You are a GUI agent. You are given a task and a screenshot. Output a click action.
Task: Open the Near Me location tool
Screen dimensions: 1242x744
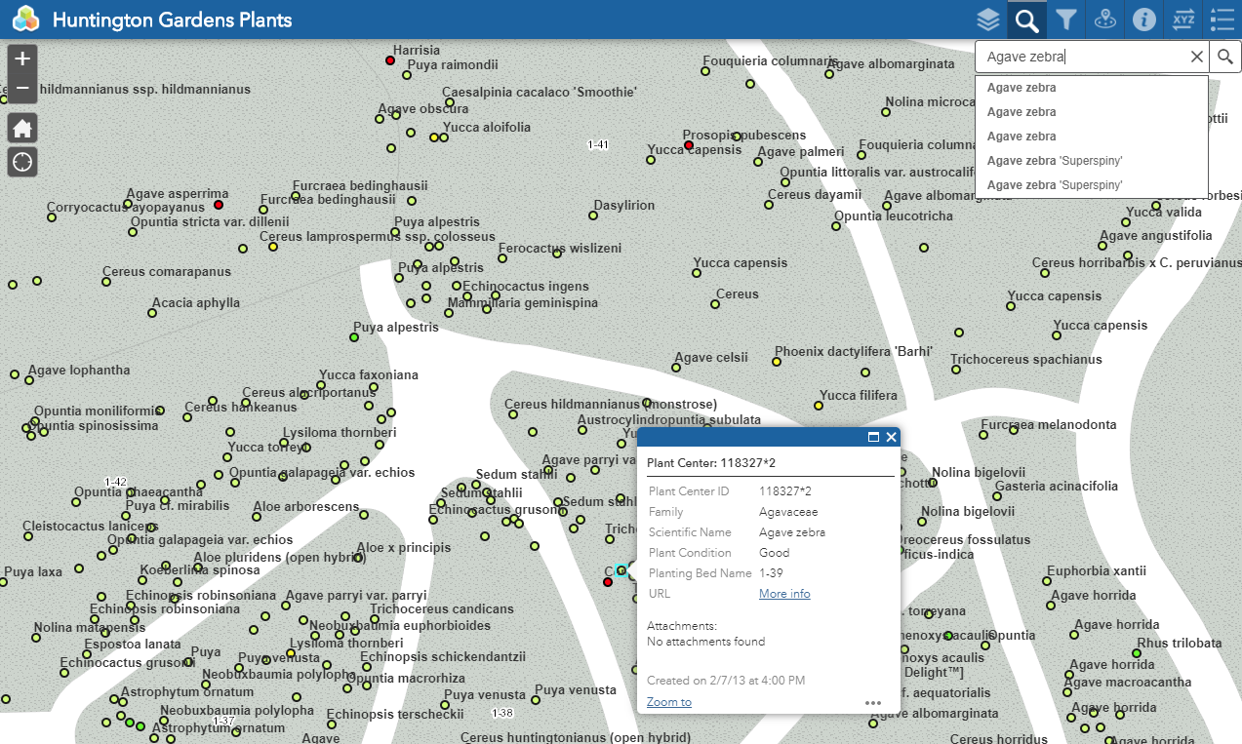pos(1104,20)
